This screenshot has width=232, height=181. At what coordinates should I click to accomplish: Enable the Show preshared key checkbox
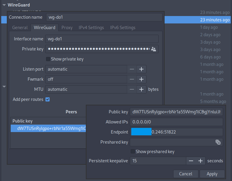pyautogui.click(x=133, y=151)
